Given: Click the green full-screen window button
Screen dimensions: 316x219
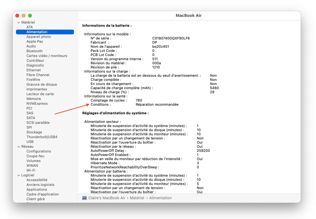Looking at the screenshot, I should (x=30, y=16).
